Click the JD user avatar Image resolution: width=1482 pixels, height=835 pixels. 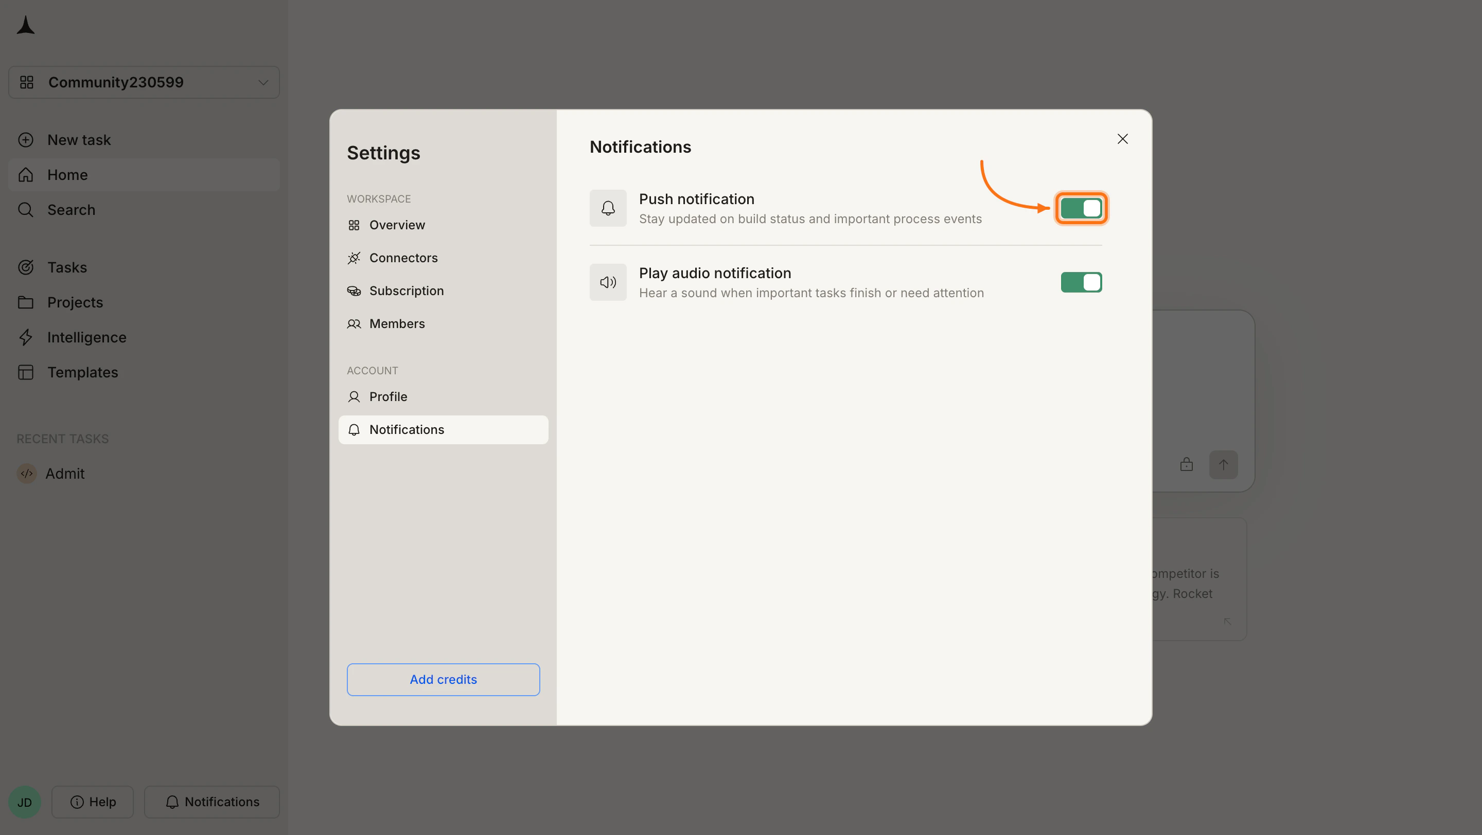pos(24,802)
